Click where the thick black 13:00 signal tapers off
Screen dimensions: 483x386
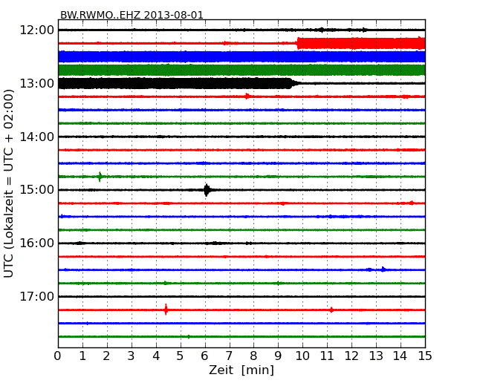tap(294, 83)
